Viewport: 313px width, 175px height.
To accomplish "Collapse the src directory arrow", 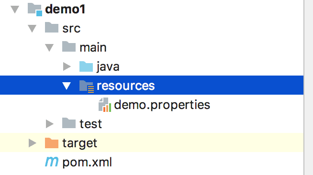I will click(32, 29).
